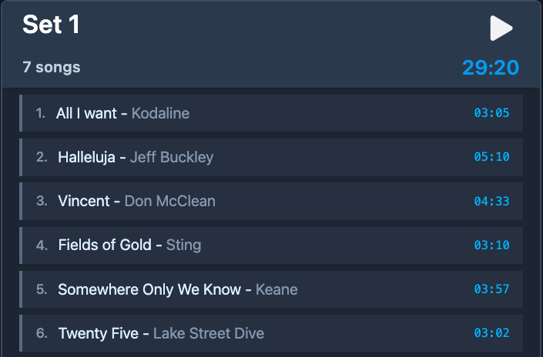The height and width of the screenshot is (357, 543).
Task: Click the Set 1 title
Action: (x=51, y=25)
